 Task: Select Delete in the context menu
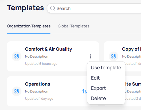click(x=98, y=98)
